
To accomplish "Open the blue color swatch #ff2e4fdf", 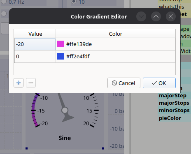I will (61, 56).
